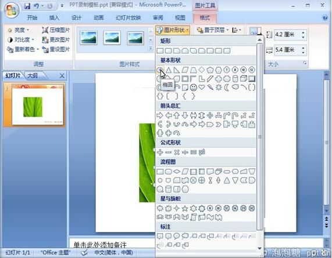This screenshot has width=332, height=258.
Task: Collapse the 图片形状 picture shape dropdown
Action: (x=173, y=30)
